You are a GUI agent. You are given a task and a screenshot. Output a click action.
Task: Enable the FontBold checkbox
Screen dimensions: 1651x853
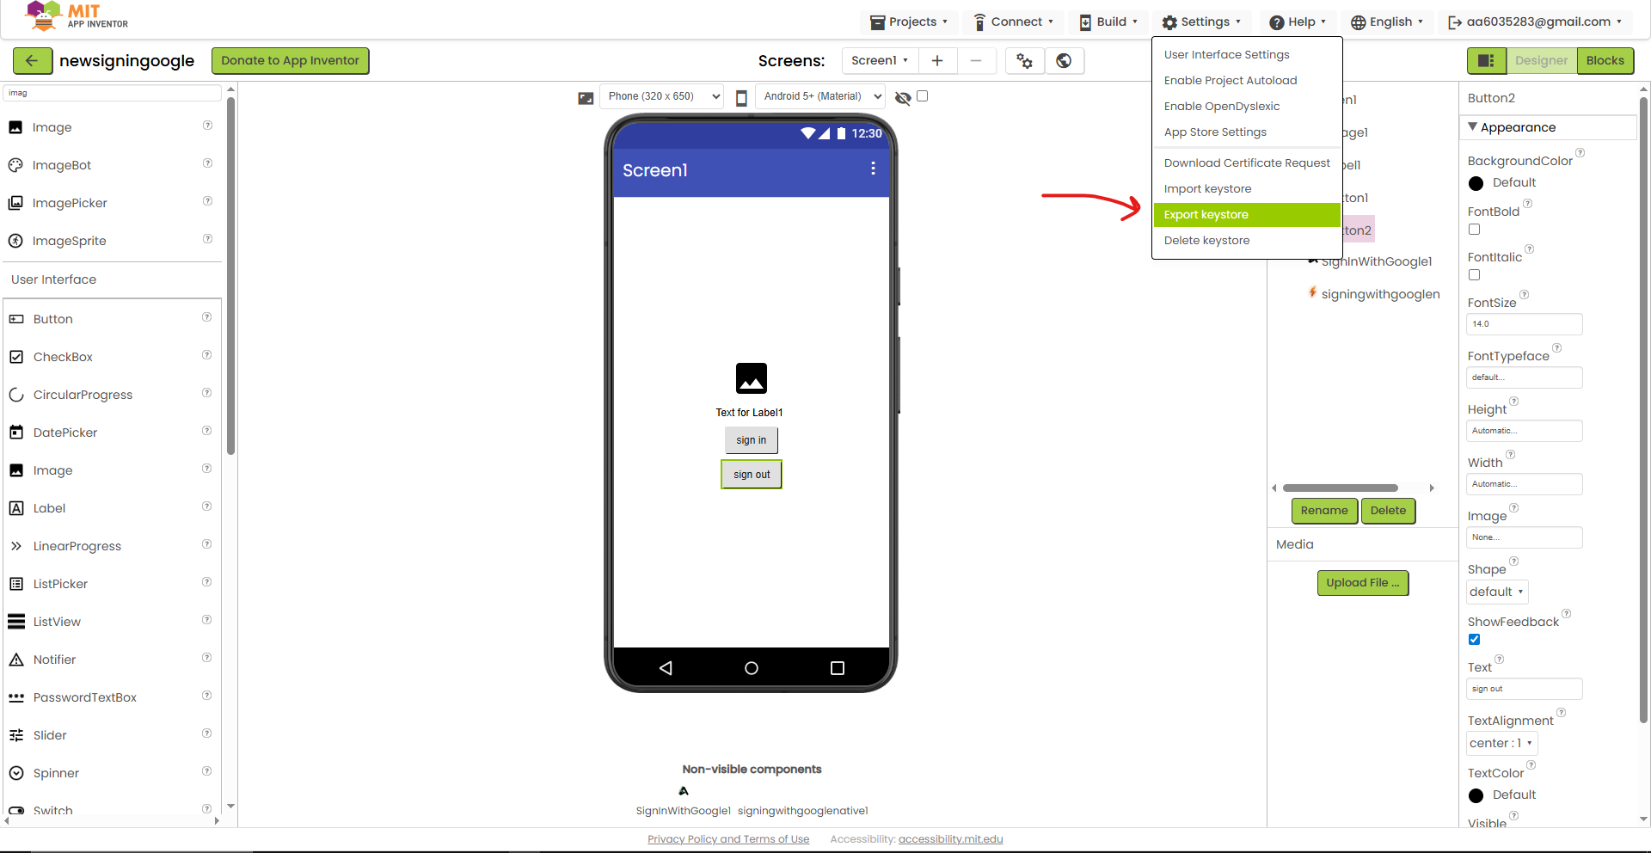(x=1475, y=230)
